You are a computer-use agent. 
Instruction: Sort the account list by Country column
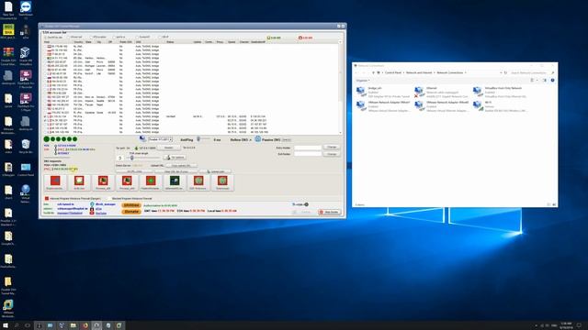(x=78, y=42)
